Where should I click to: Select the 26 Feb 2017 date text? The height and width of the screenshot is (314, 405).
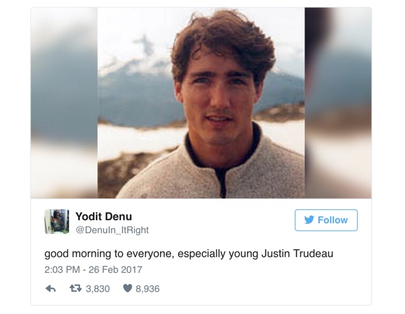click(x=115, y=270)
